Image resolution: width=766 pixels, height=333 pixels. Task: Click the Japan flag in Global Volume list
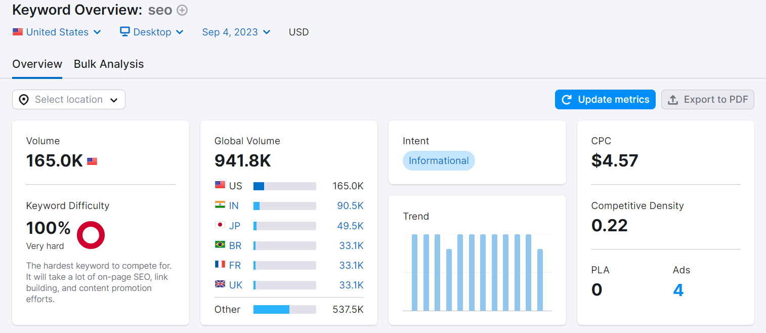[x=220, y=226]
